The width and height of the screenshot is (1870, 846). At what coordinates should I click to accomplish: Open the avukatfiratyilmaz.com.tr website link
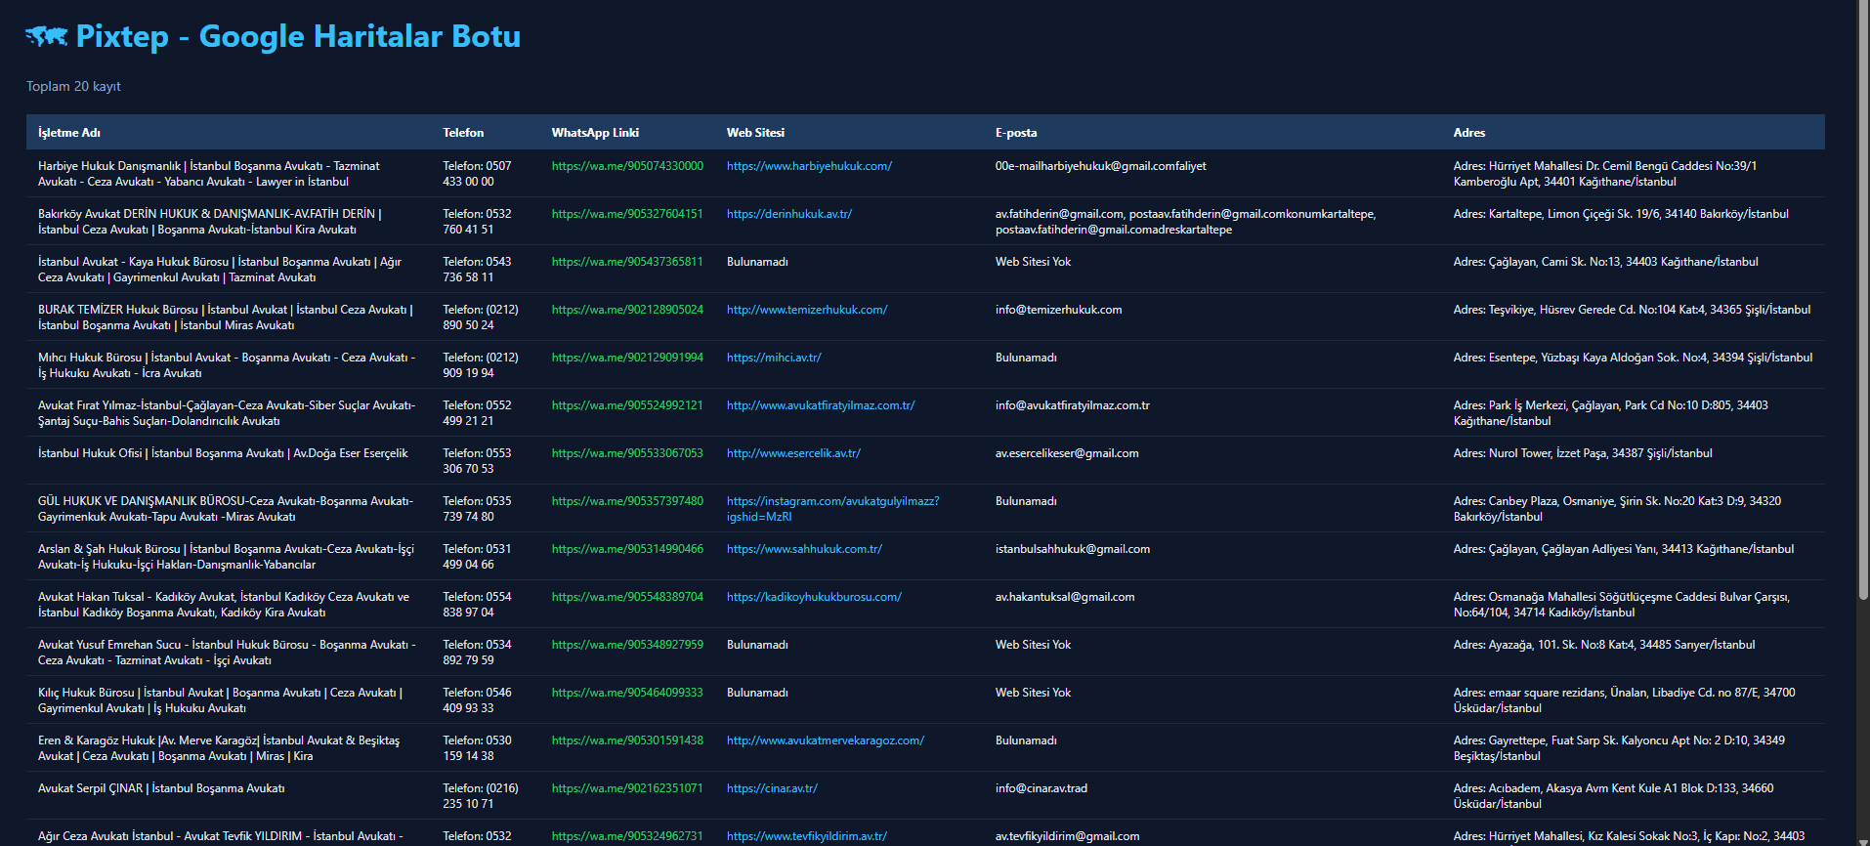click(x=821, y=405)
